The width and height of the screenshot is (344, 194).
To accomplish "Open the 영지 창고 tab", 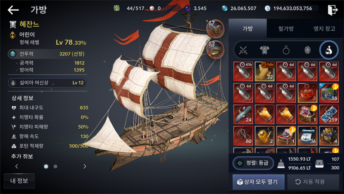I will (324, 28).
